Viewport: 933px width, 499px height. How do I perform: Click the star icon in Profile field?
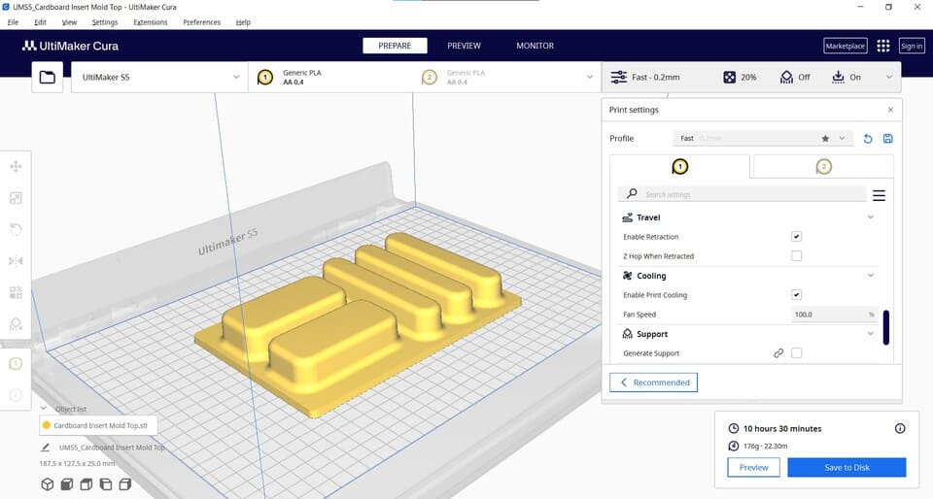click(x=825, y=139)
